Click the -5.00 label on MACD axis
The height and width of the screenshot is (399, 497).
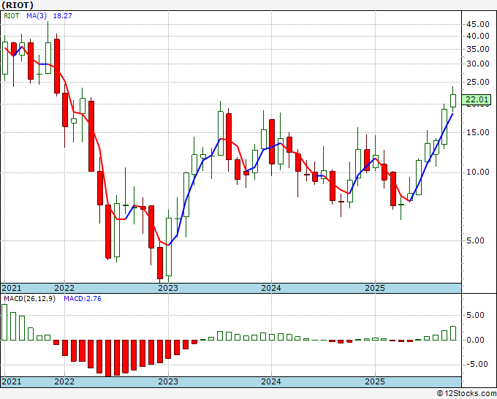click(478, 365)
